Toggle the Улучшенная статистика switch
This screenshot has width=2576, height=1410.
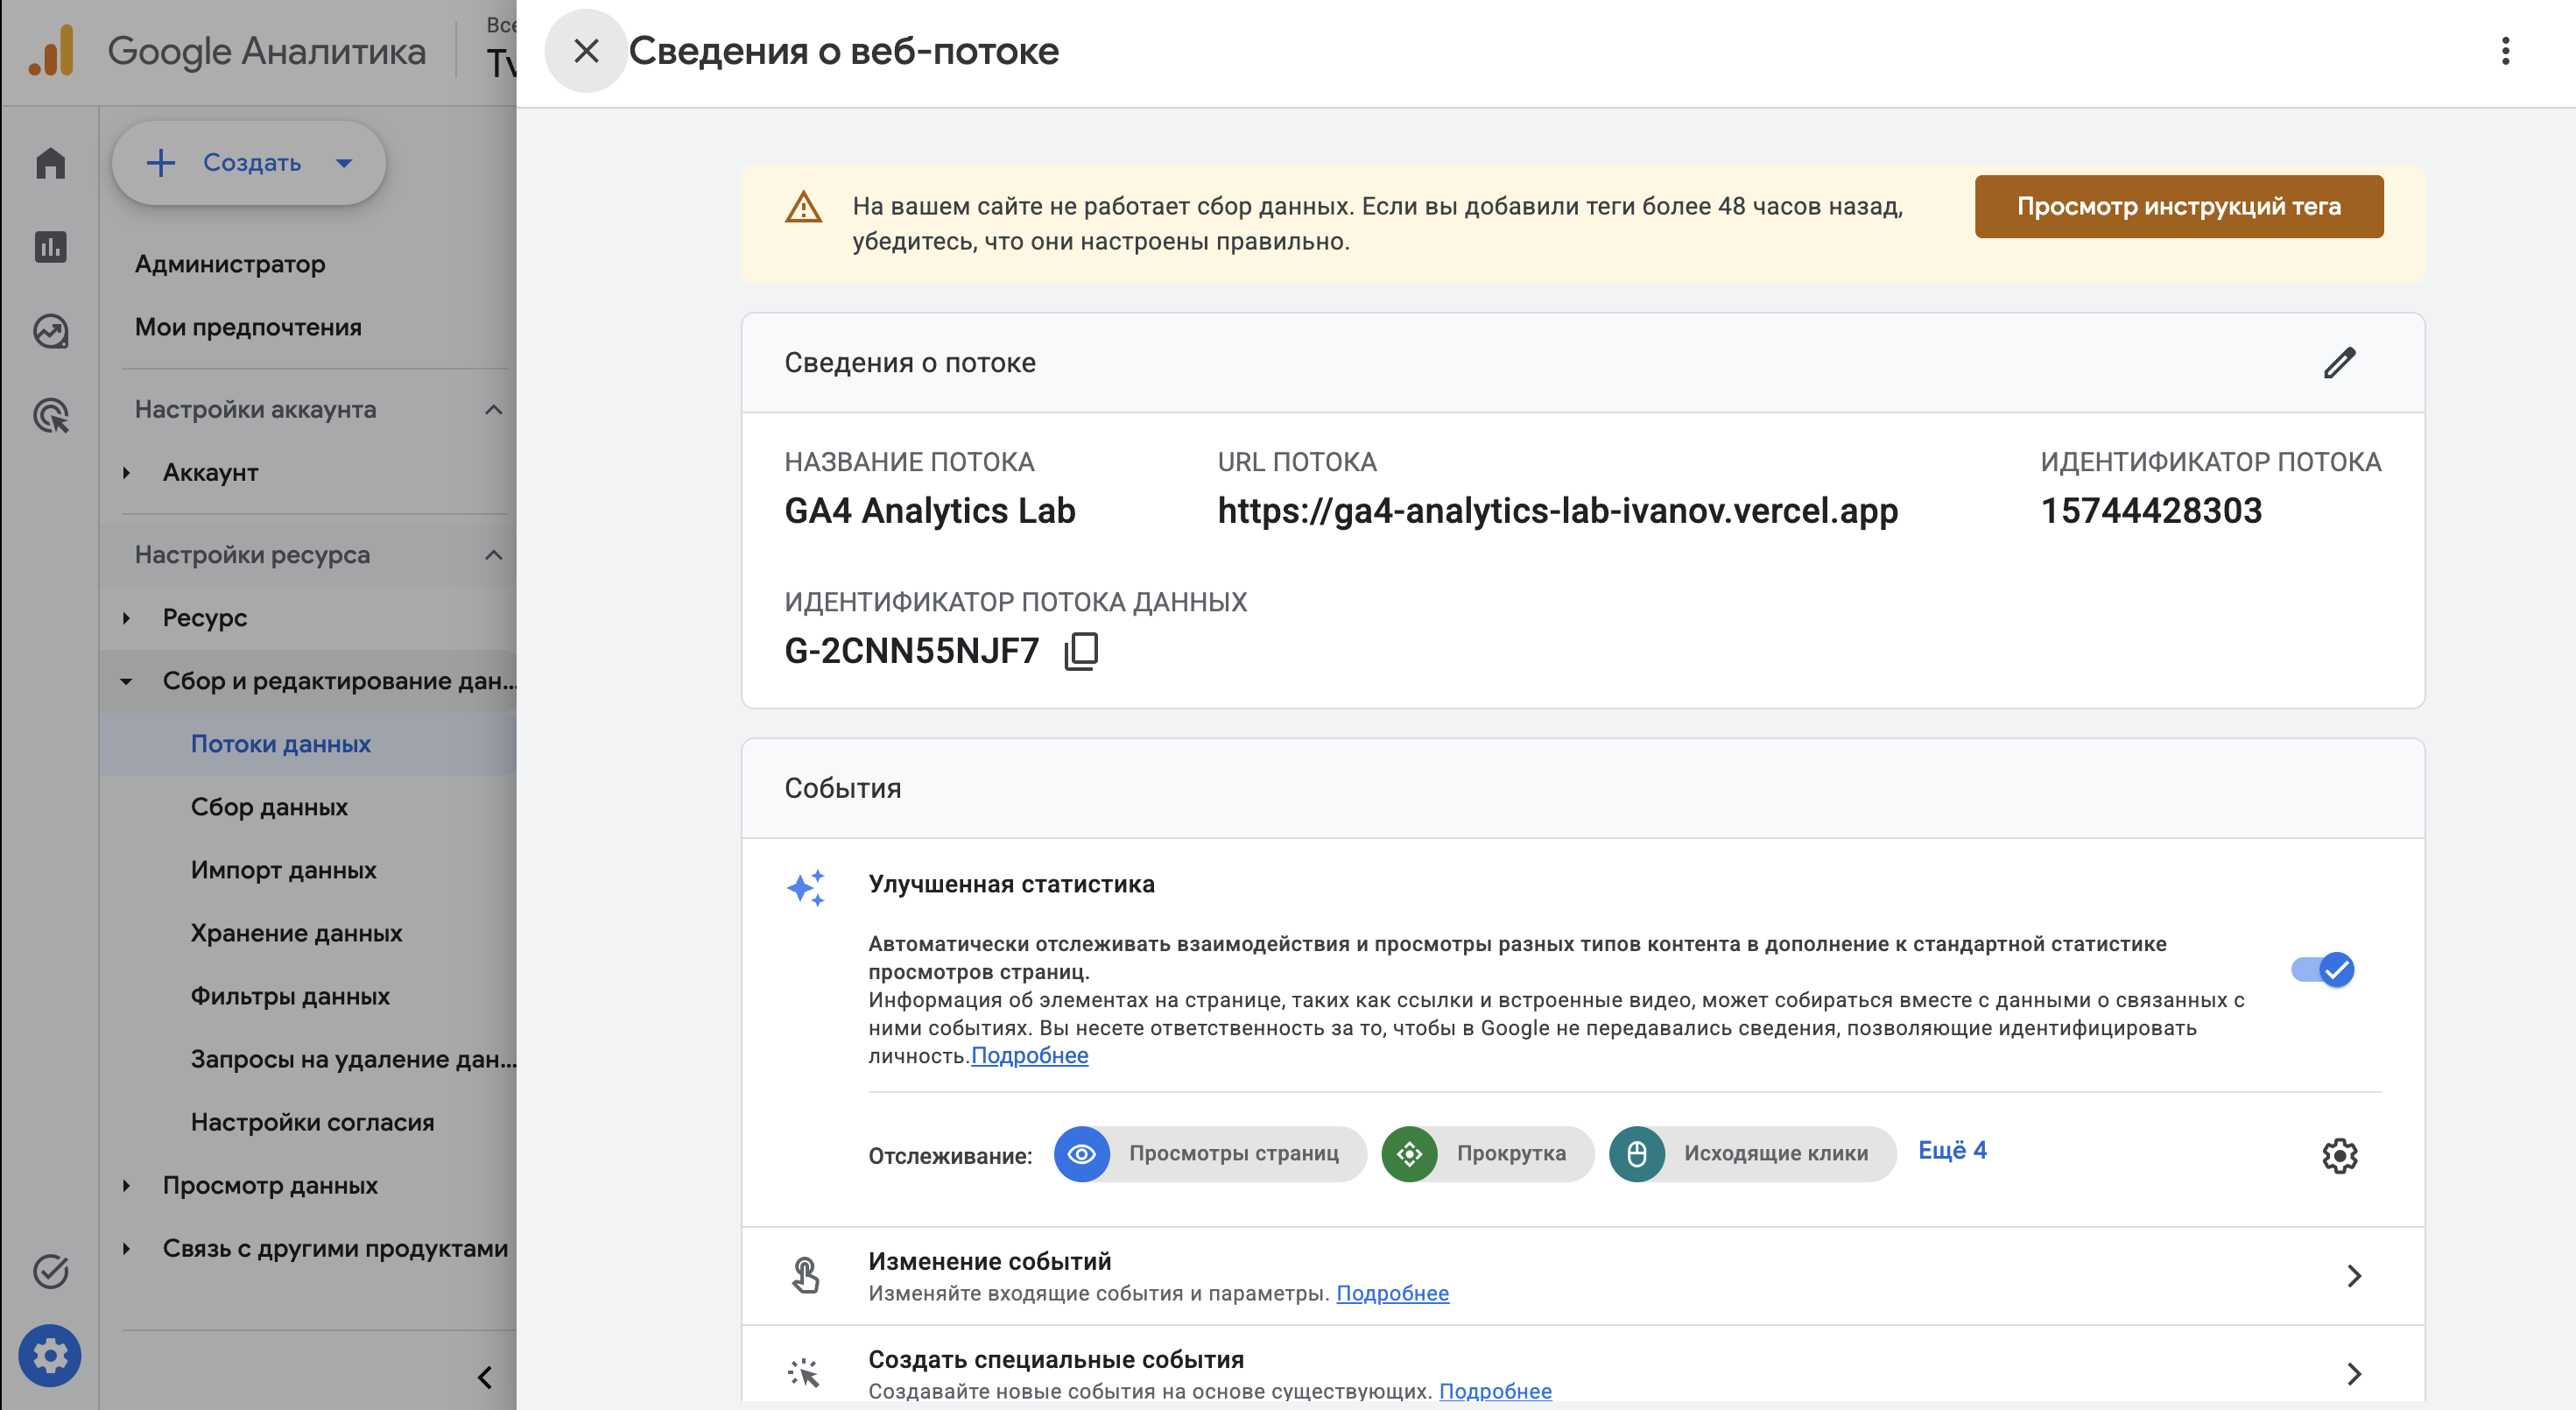coord(2323,970)
